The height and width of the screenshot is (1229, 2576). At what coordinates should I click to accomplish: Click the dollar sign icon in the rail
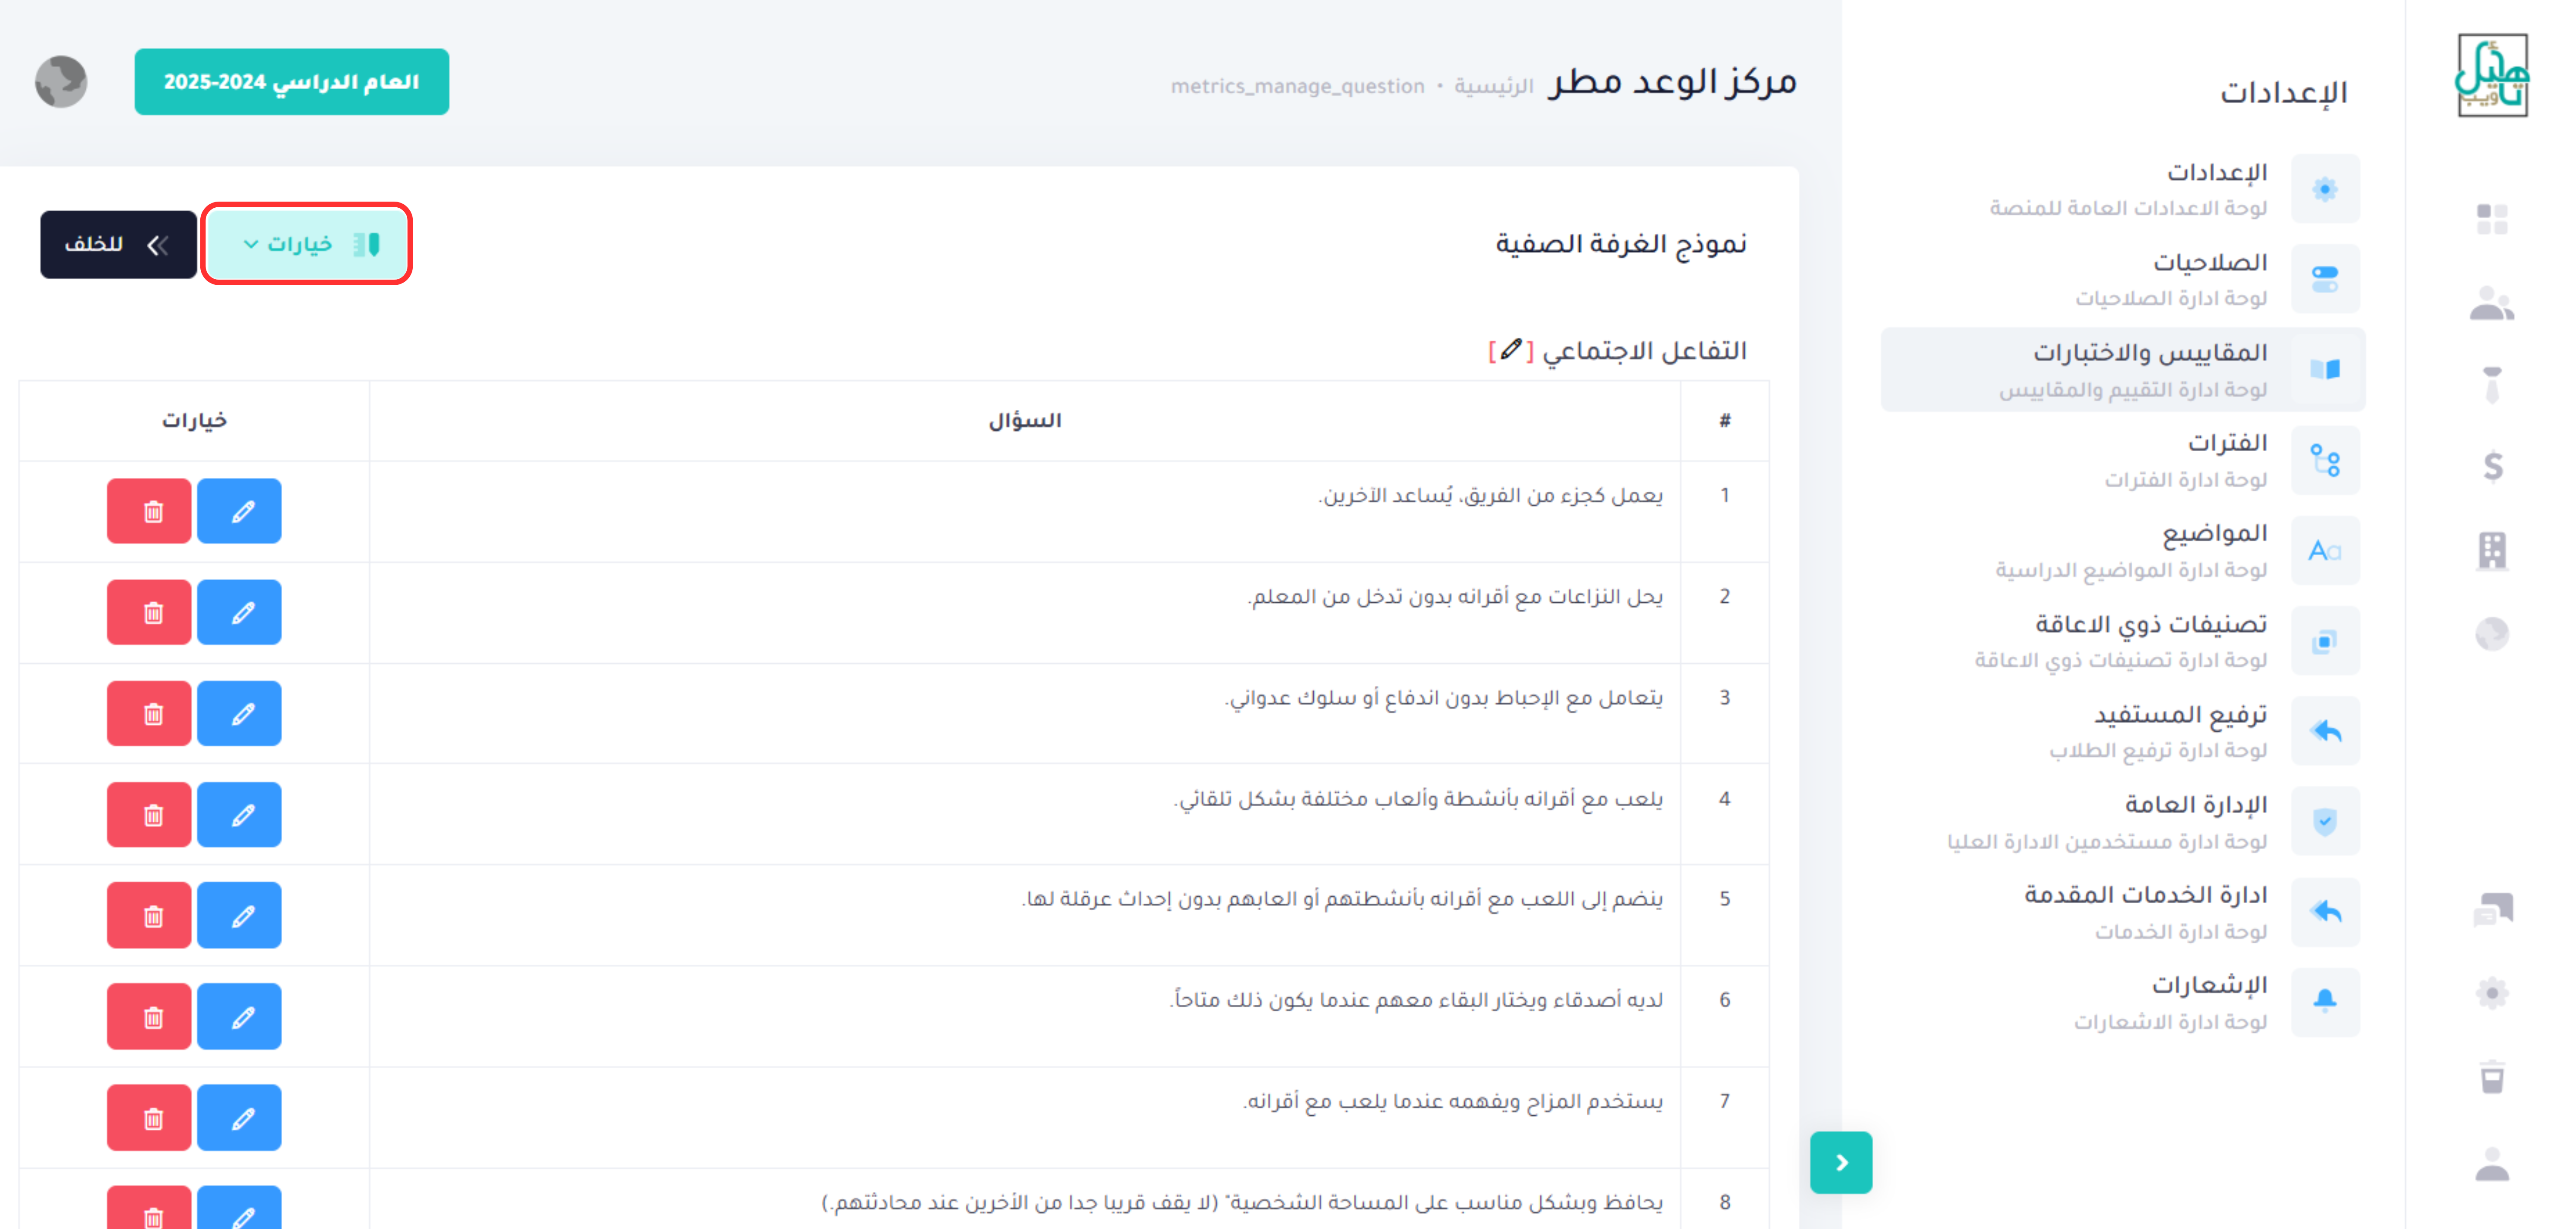(2492, 467)
